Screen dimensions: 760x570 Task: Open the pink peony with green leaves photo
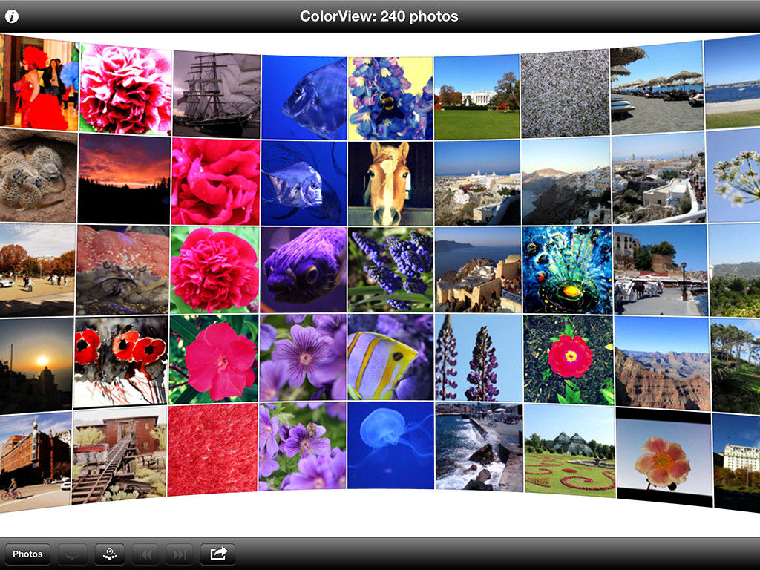[214, 270]
